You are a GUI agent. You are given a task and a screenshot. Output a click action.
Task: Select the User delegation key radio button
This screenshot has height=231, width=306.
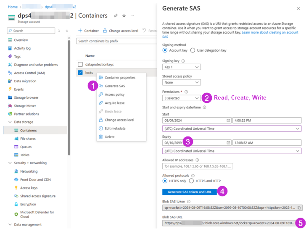[193, 50]
